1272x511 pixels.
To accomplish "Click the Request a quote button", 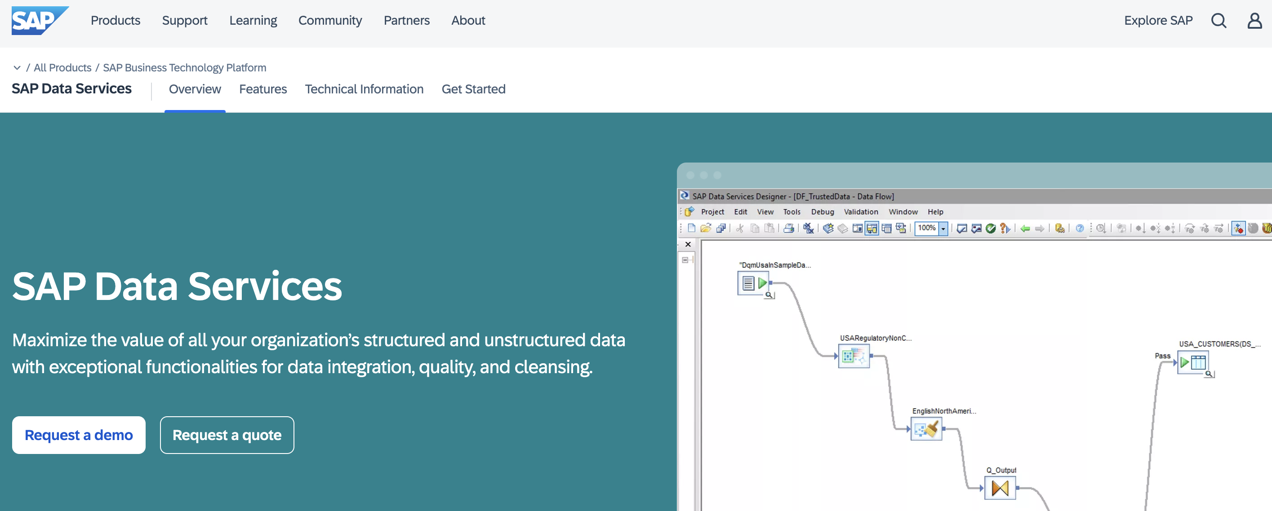I will (x=227, y=435).
